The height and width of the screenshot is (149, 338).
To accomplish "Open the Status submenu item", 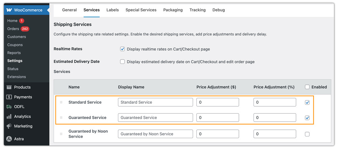I will click(13, 69).
